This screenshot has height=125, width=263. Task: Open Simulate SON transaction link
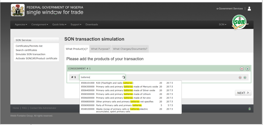click(31, 54)
